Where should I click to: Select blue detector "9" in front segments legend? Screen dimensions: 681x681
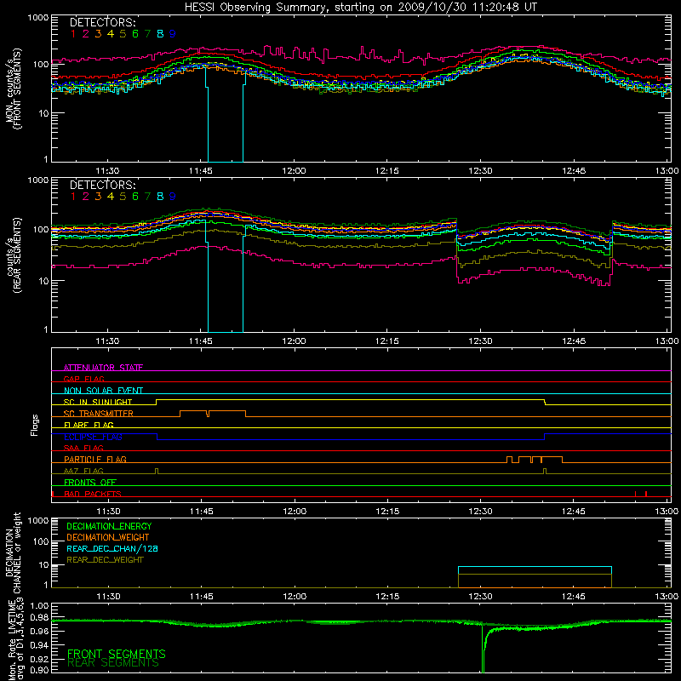tap(173, 34)
